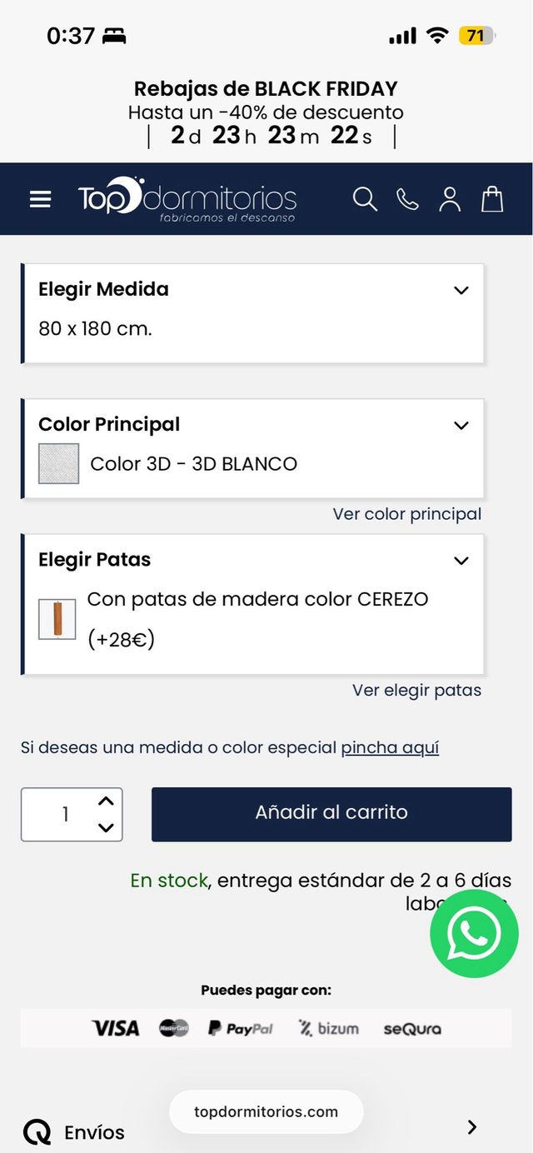Select the 3D BLANCO color swatch
Image resolution: width=533 pixels, height=1153 pixels.
pyautogui.click(x=57, y=462)
